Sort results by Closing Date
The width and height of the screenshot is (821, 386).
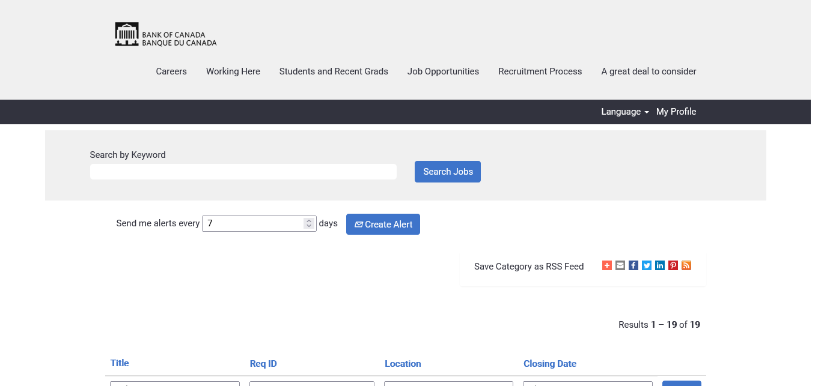(x=549, y=364)
